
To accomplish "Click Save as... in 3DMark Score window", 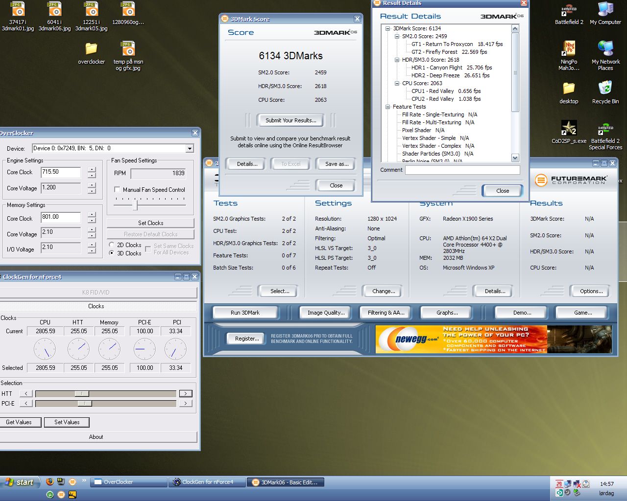I will (x=337, y=164).
